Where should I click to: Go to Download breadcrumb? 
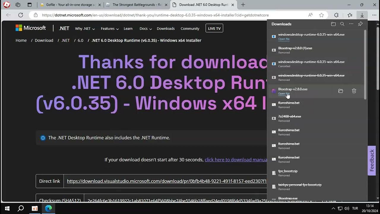click(x=44, y=40)
